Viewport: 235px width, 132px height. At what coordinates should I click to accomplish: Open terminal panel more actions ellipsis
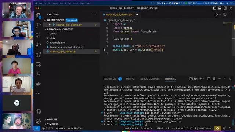[220, 79]
